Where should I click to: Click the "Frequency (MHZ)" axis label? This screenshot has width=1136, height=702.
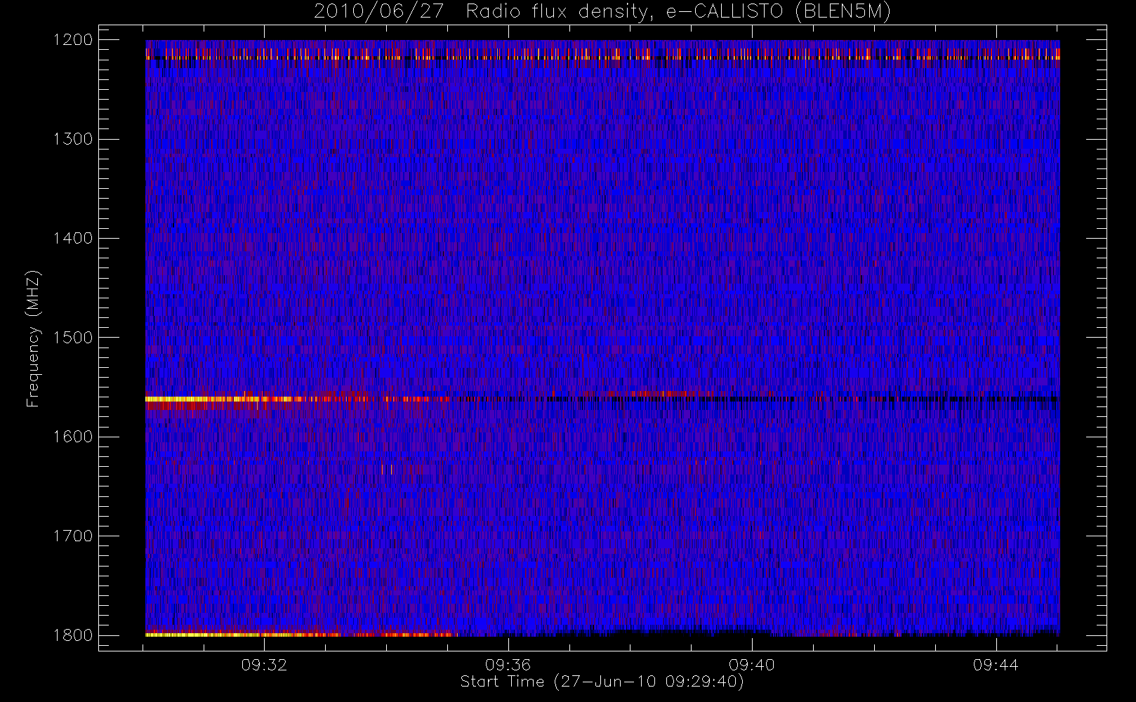tap(33, 338)
